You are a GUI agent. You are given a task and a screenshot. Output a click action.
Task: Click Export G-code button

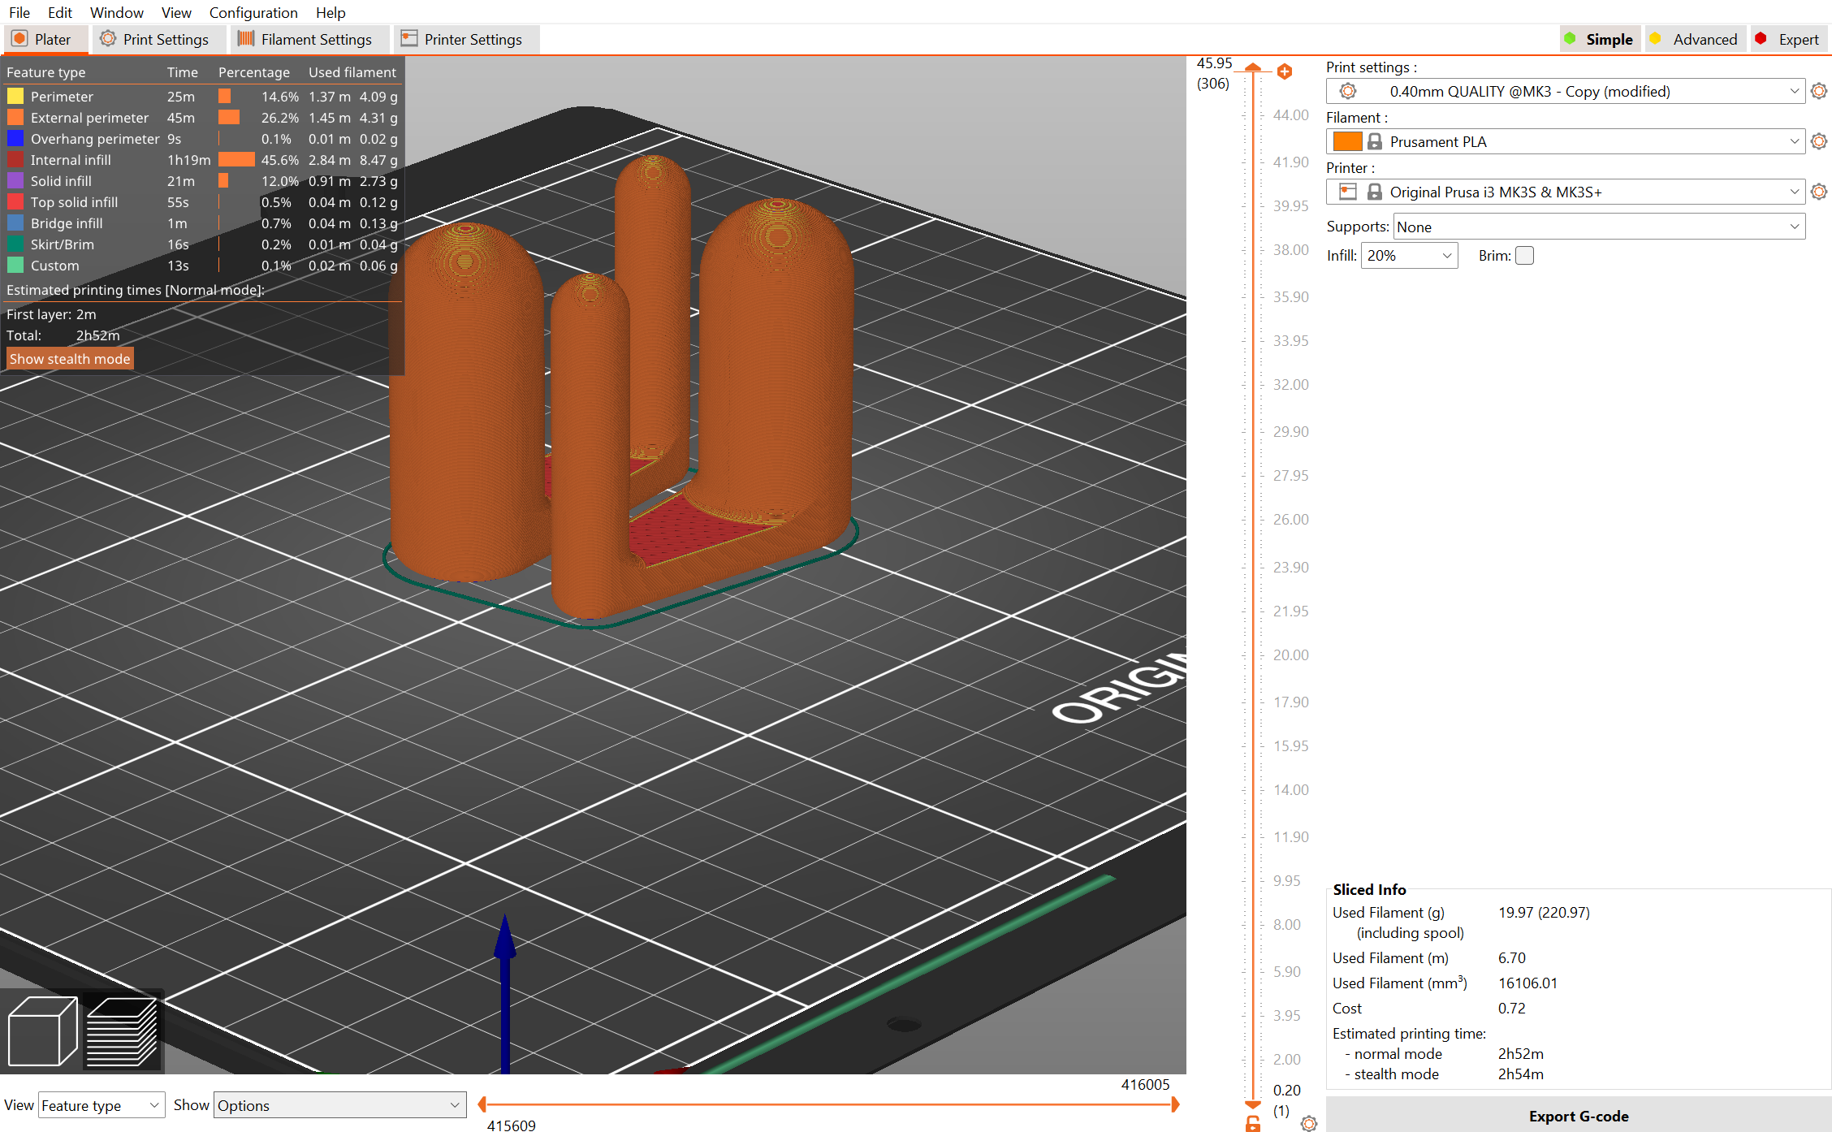click(1578, 1116)
